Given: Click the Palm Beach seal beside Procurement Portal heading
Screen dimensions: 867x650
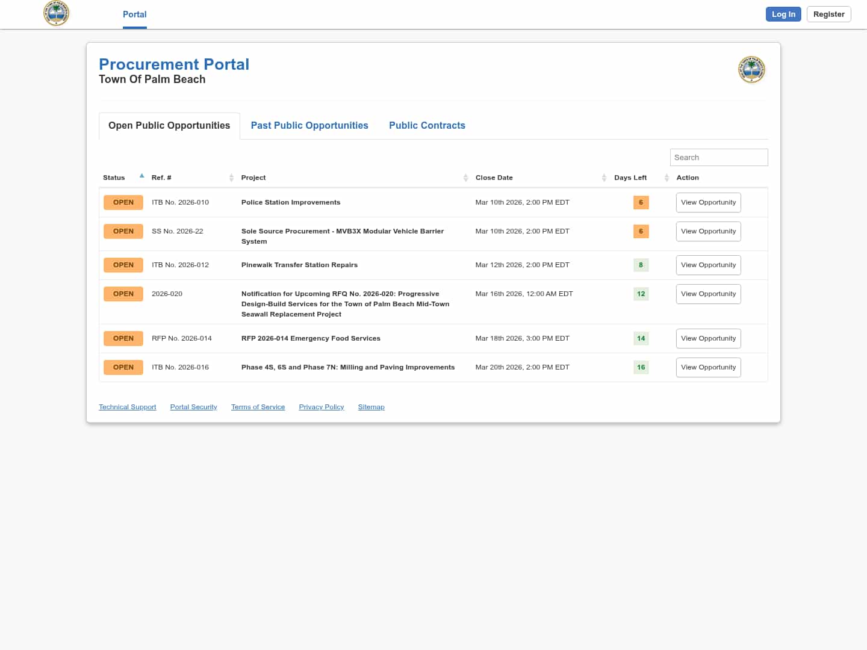Looking at the screenshot, I should tap(751, 70).
